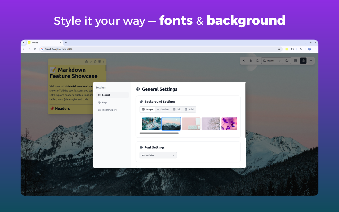Choose the pink desk keyboard background
The image size is (339, 212).
point(191,124)
